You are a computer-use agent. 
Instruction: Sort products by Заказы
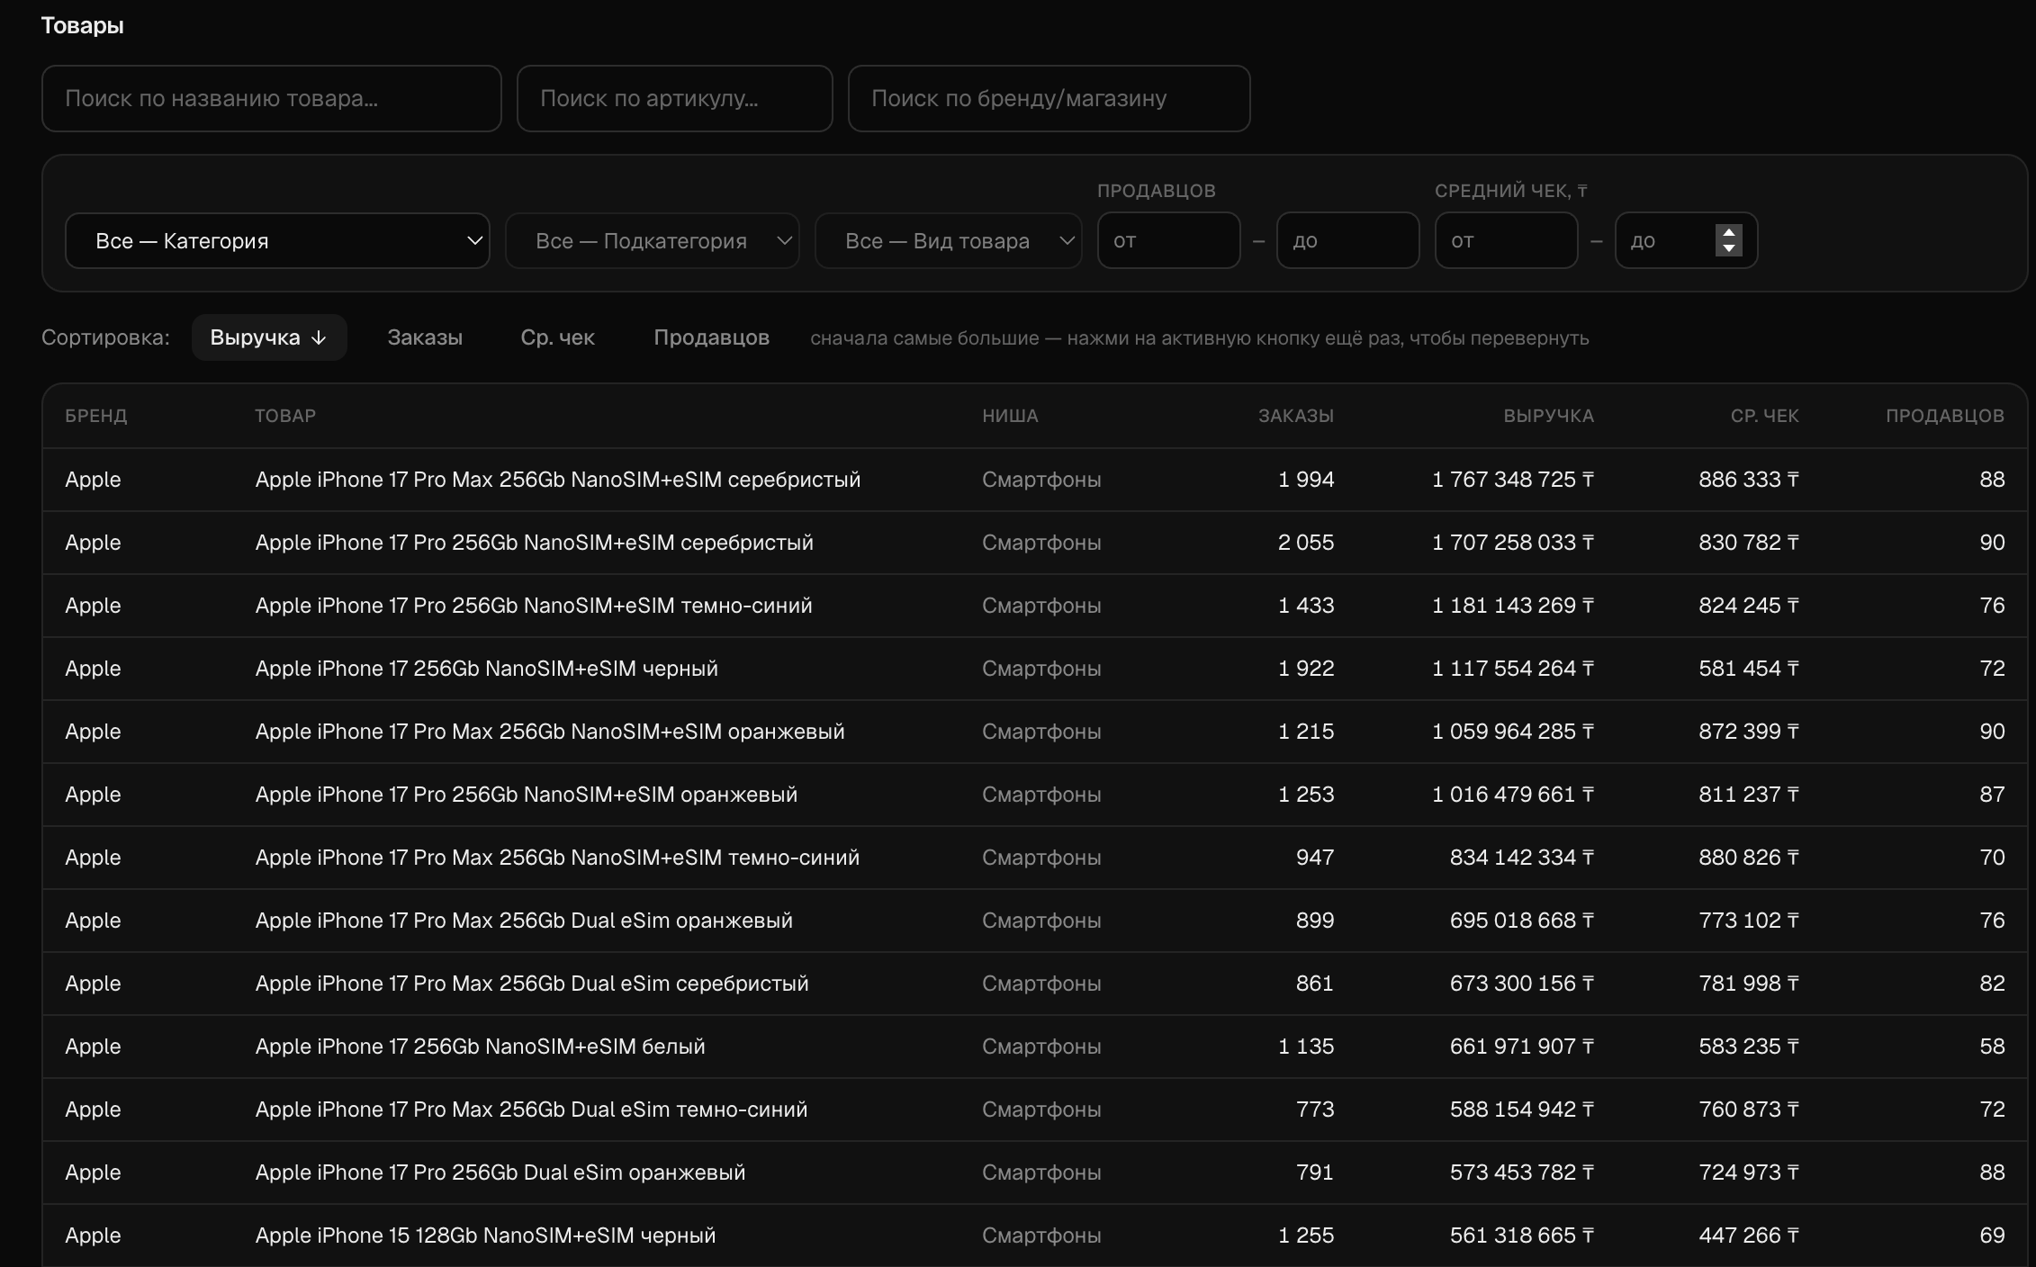(425, 337)
